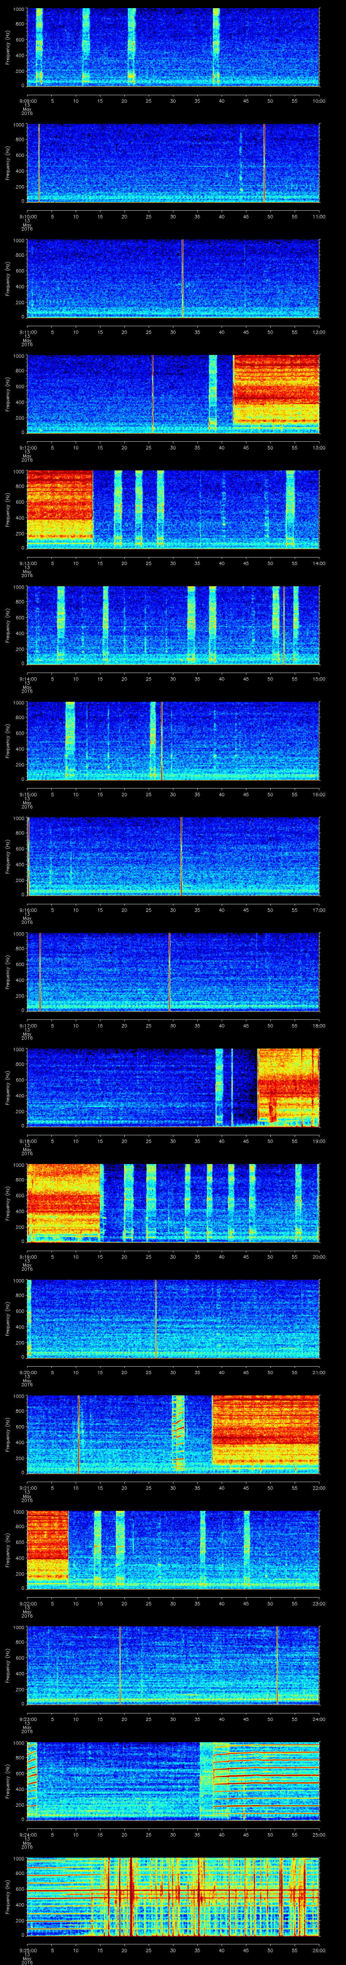346x1965 pixels.
Task: Click the 9:14:00 start time label
Action: click(x=27, y=679)
